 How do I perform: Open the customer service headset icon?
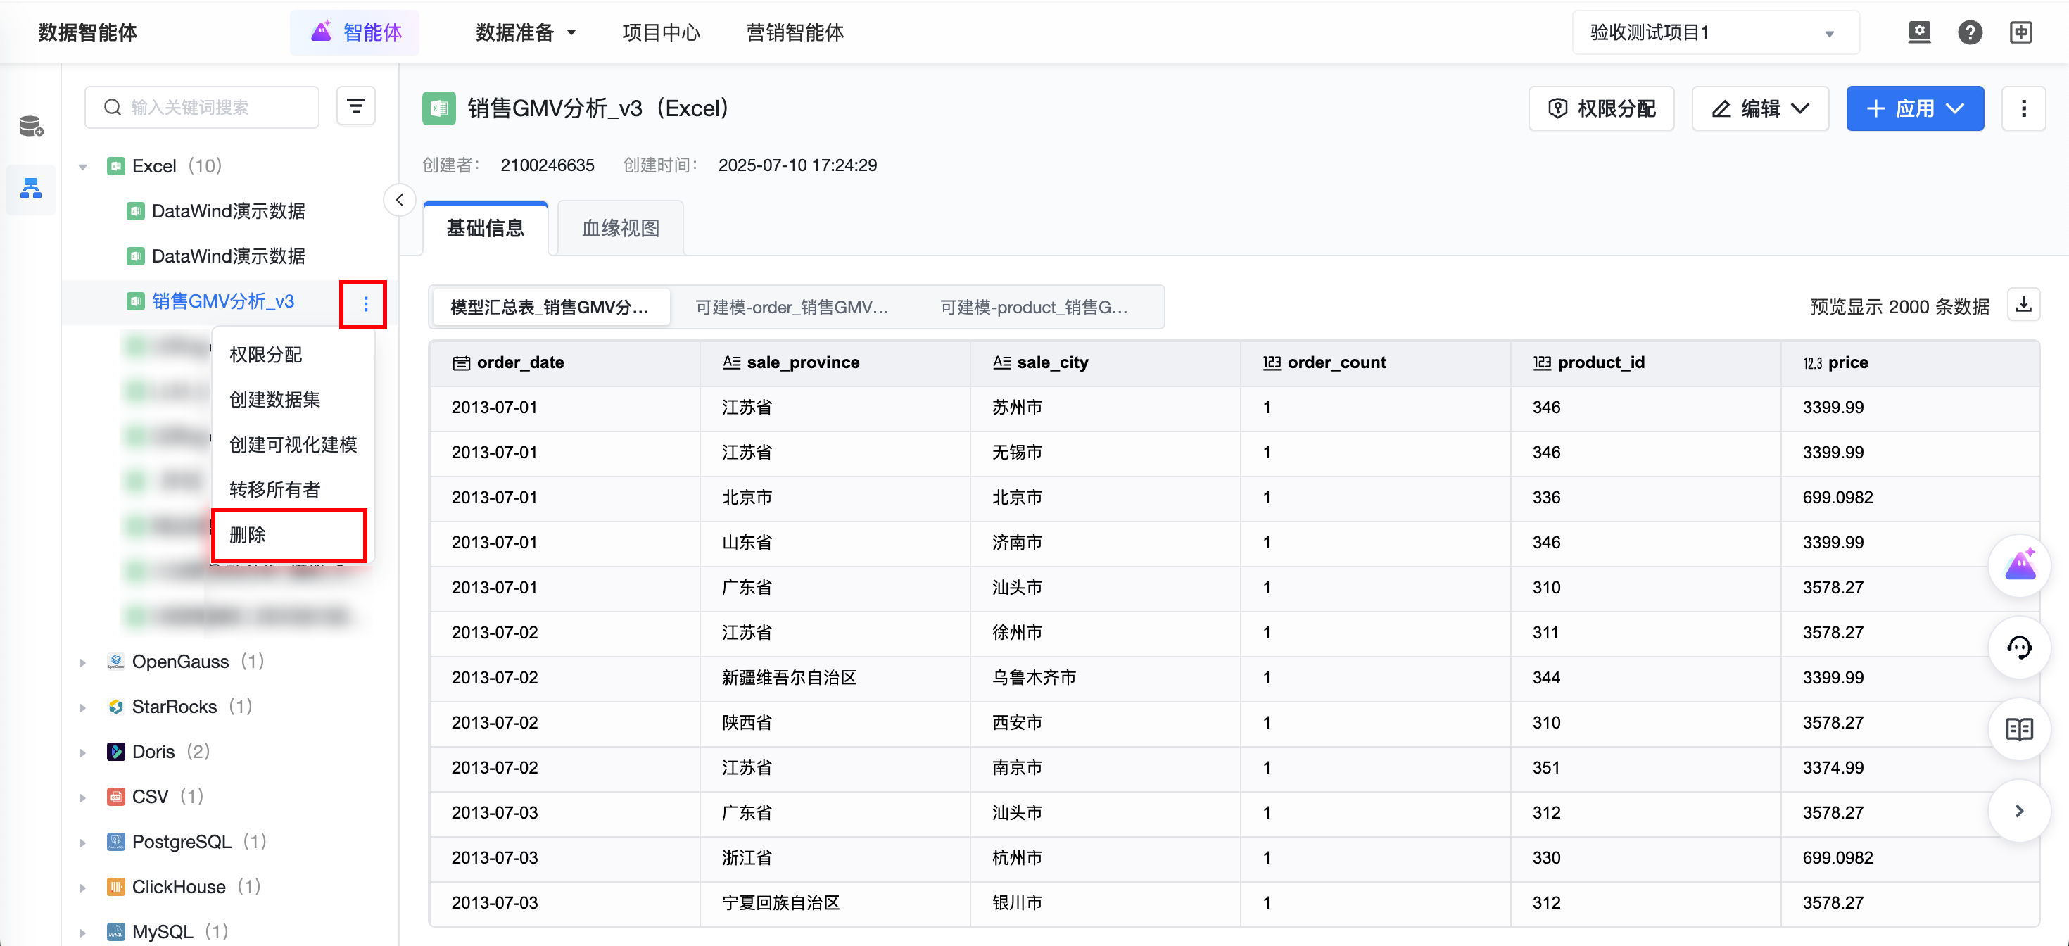pyautogui.click(x=2019, y=648)
